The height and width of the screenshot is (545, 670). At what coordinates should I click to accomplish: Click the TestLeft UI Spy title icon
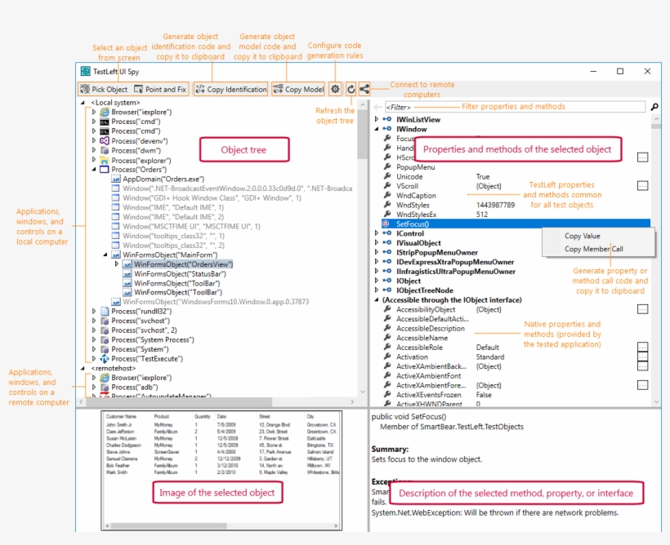click(x=86, y=71)
